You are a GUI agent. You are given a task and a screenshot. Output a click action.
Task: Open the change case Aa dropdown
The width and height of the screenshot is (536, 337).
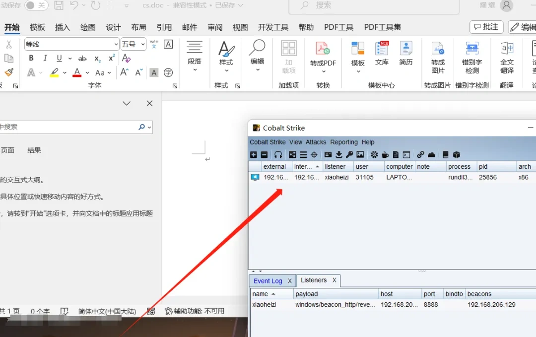click(103, 72)
